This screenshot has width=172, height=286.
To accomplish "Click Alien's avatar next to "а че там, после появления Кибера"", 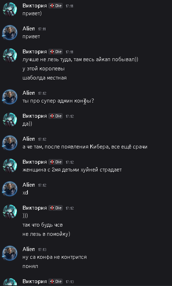I will coord(10,142).
